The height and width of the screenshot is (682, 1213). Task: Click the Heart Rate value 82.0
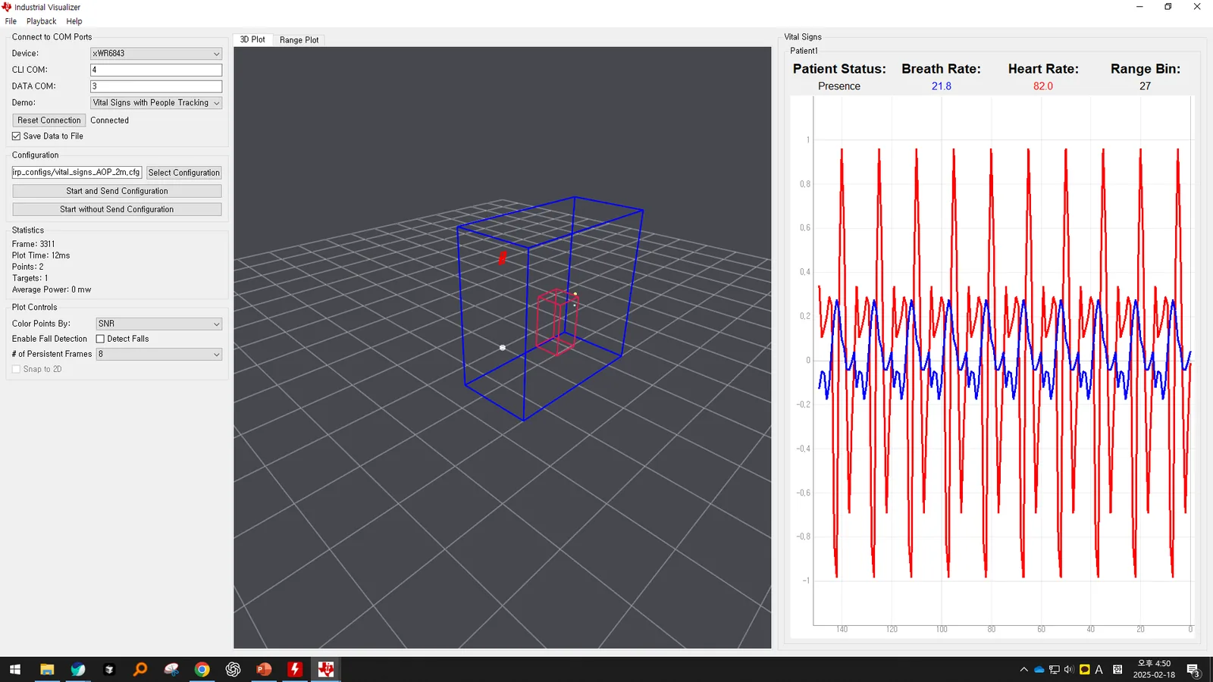point(1043,86)
